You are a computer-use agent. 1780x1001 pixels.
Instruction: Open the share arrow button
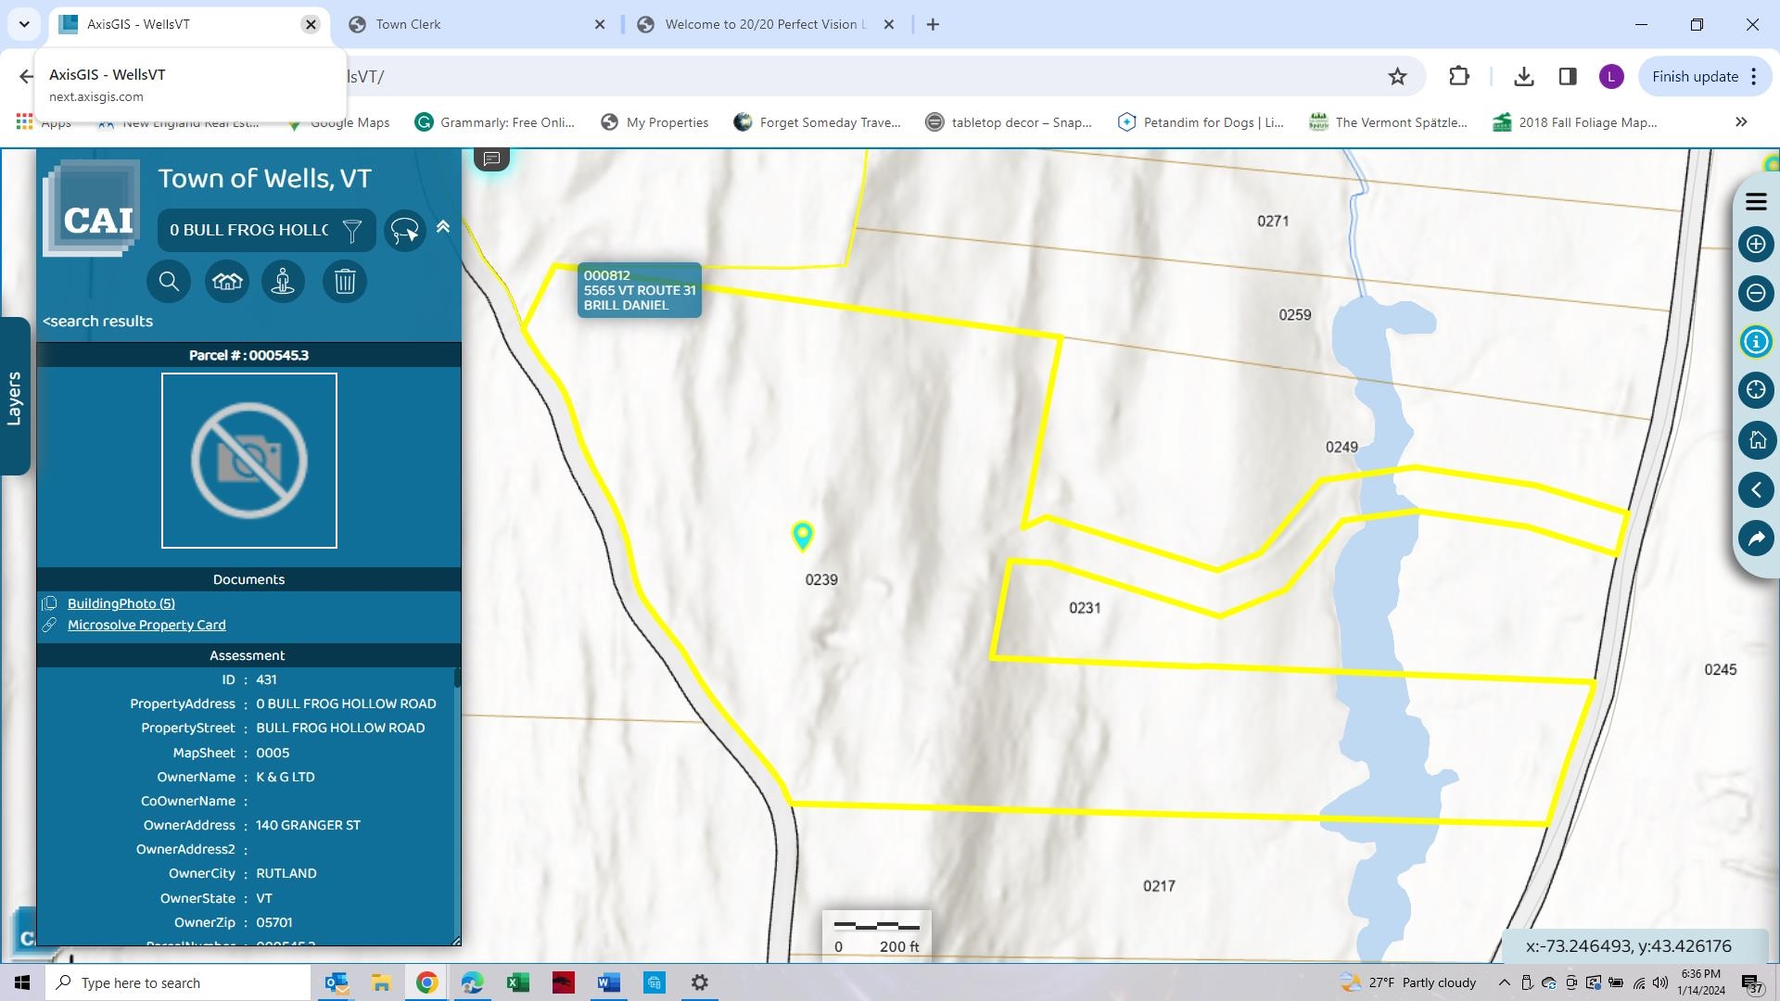(x=1756, y=539)
